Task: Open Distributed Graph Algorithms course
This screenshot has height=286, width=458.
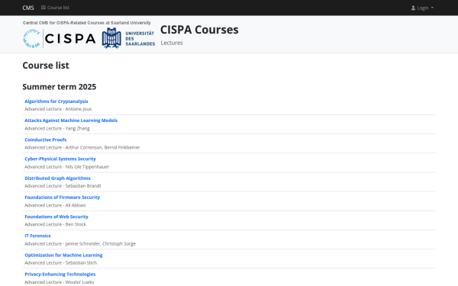Action: pyautogui.click(x=57, y=178)
